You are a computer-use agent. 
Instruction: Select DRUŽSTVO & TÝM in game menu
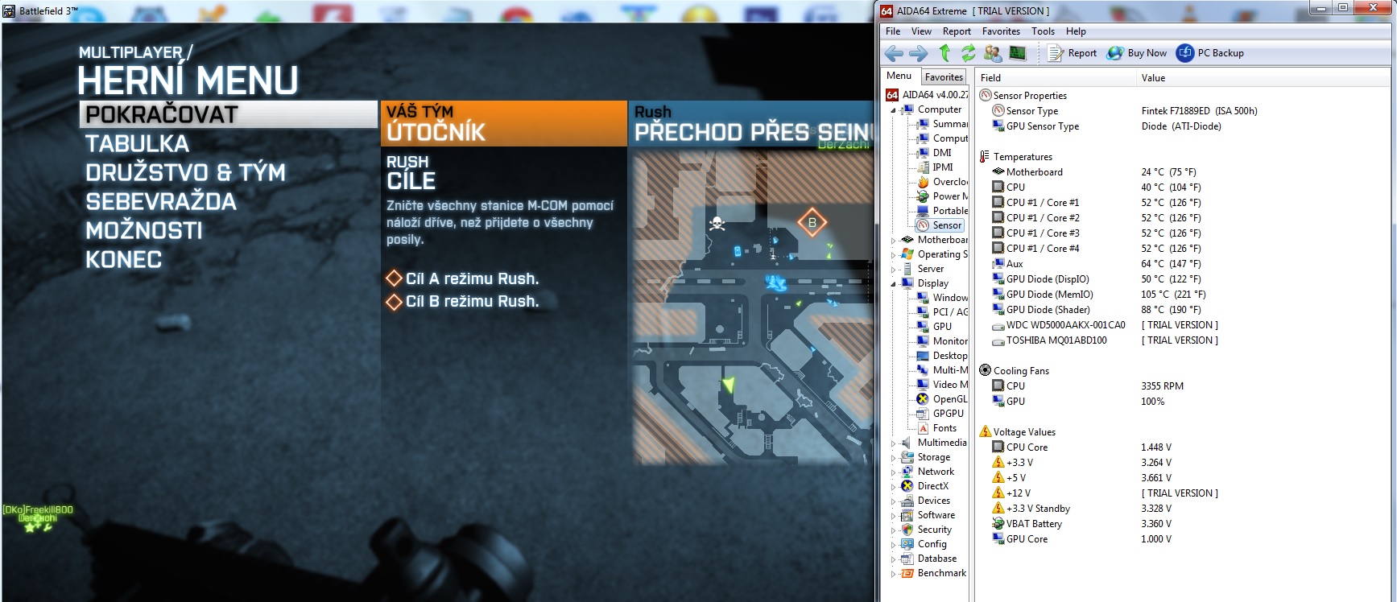pyautogui.click(x=186, y=172)
